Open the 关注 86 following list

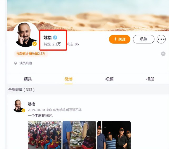pos(73,44)
